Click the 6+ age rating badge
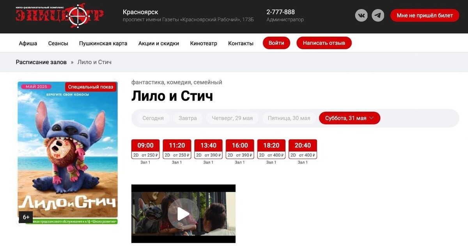 tap(26, 217)
